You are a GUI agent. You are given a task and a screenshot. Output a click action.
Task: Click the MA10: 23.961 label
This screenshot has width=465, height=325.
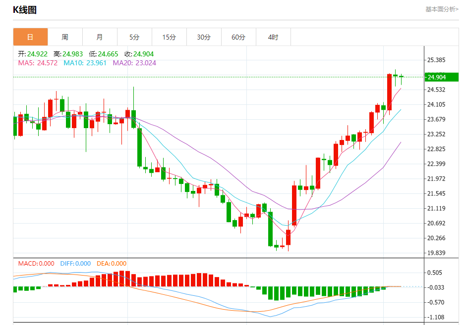tap(85, 63)
